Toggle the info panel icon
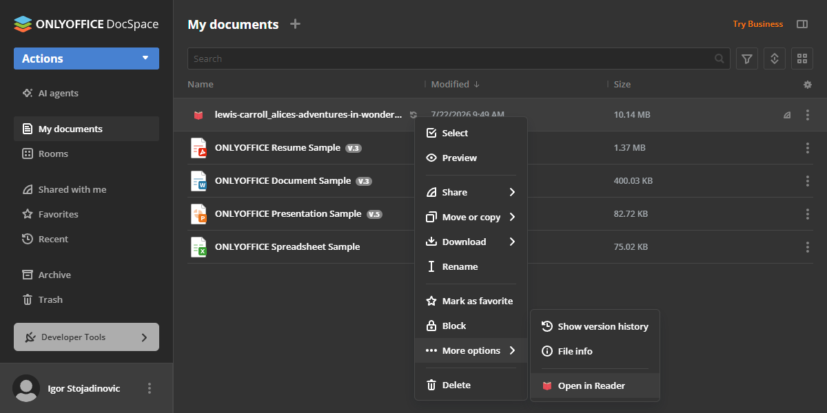Viewport: 827px width, 413px height. [x=802, y=24]
